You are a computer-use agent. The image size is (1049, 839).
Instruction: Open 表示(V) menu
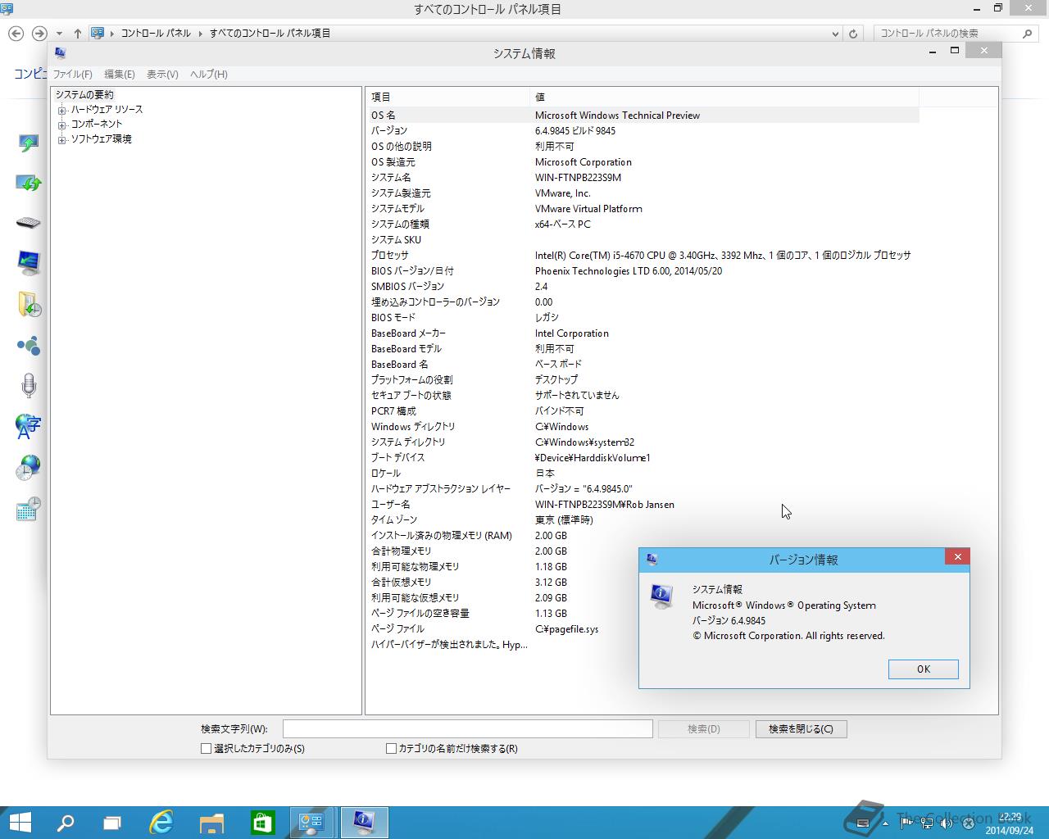click(x=162, y=75)
